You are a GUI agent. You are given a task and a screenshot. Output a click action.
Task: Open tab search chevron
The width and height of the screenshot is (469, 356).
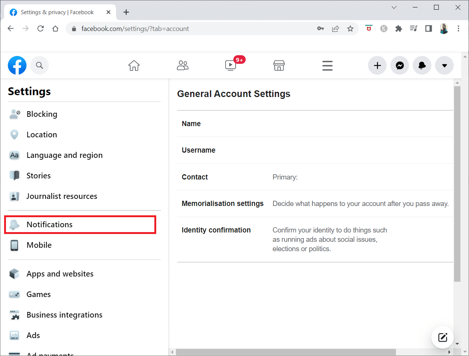[x=394, y=7]
